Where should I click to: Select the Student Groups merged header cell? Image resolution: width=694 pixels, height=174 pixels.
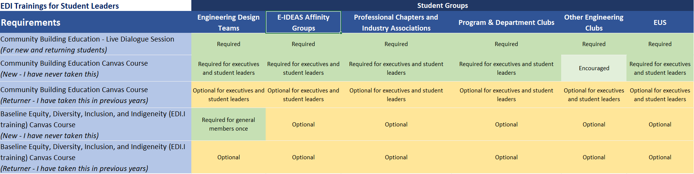[442, 6]
